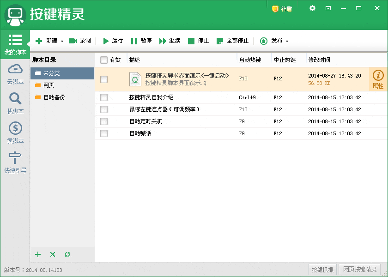Stop the current script with 停止
388x277 pixels.
(x=198, y=41)
